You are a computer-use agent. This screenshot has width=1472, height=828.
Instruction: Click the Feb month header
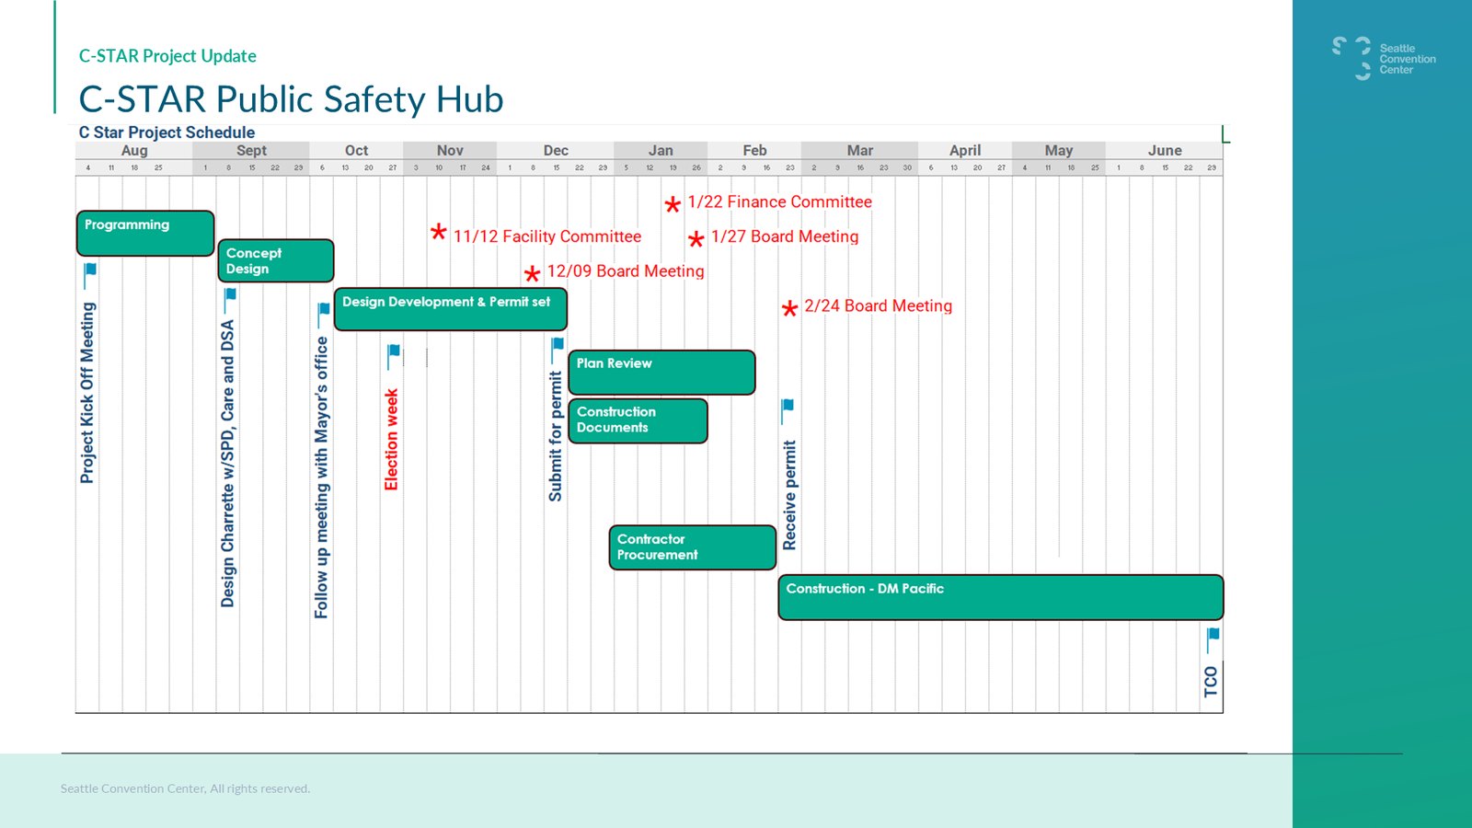(754, 150)
